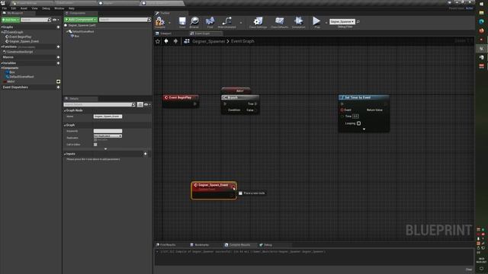The width and height of the screenshot is (488, 274).
Task: Open the Add Component dropdown
Action: (x=81, y=20)
